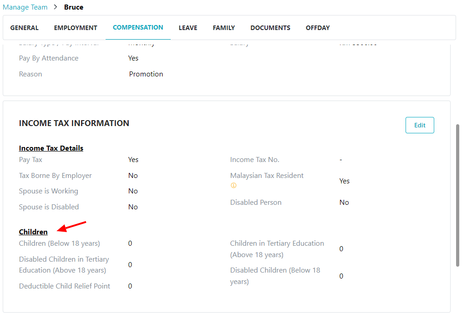Click the Disabled Person label
The height and width of the screenshot is (314, 462).
tap(256, 203)
